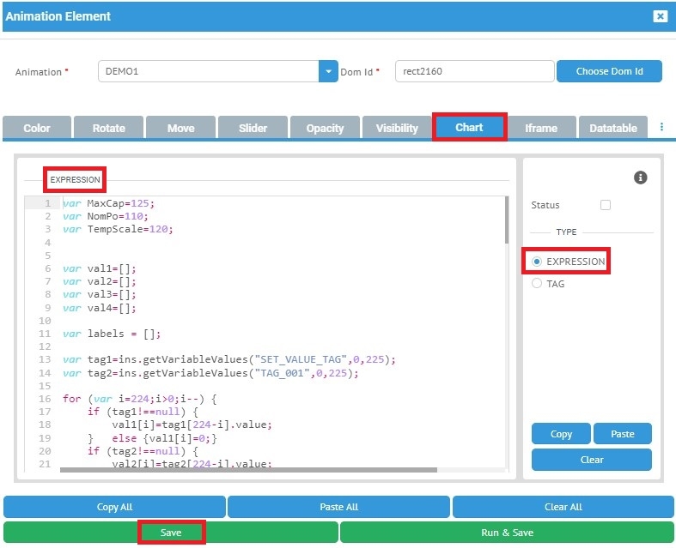
Task: Click the info icon in right panel
Action: pos(640,178)
